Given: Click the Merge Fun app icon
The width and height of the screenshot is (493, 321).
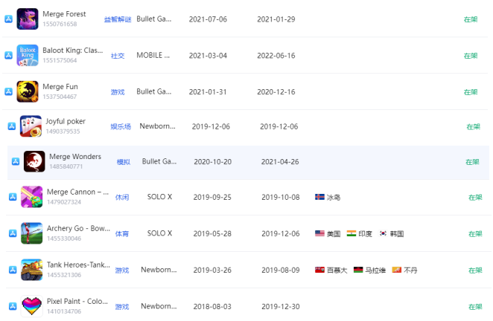Looking at the screenshot, I should [x=28, y=91].
